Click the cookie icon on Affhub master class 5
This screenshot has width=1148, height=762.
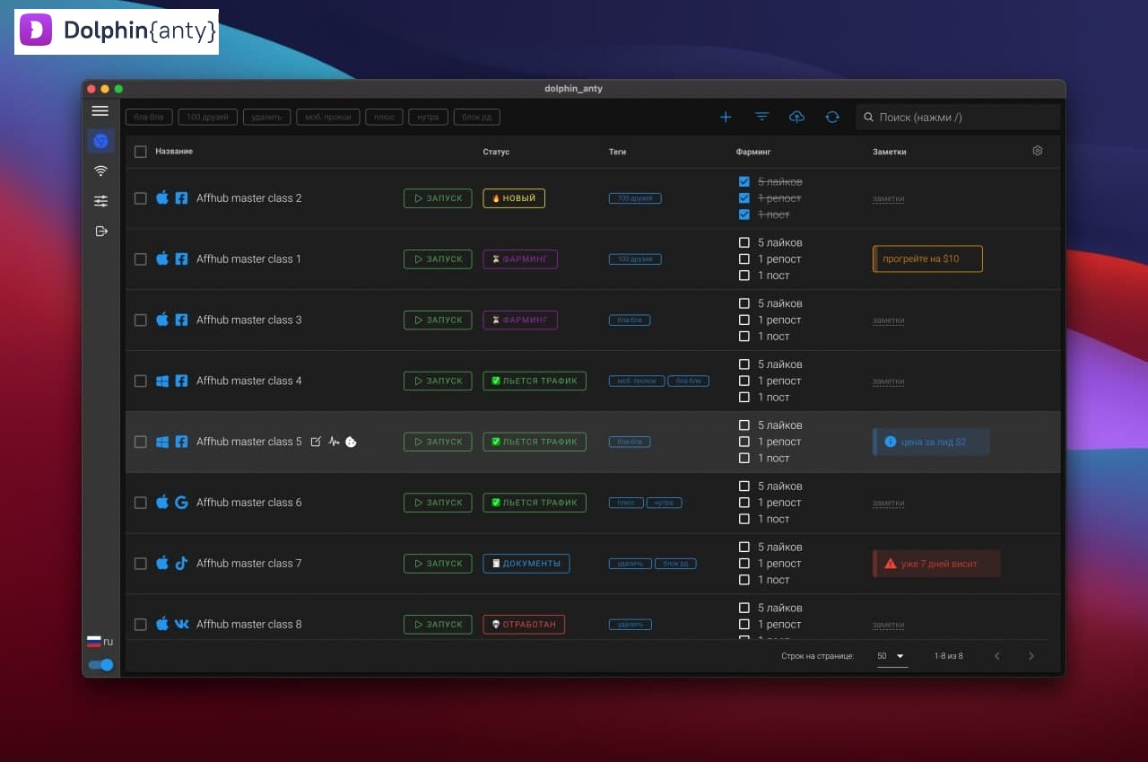tap(352, 442)
